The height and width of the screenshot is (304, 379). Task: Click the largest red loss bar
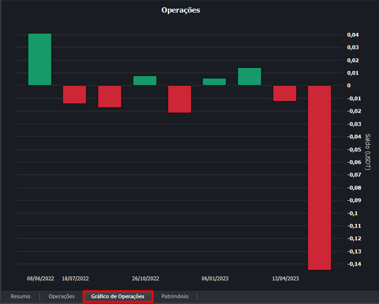320,178
